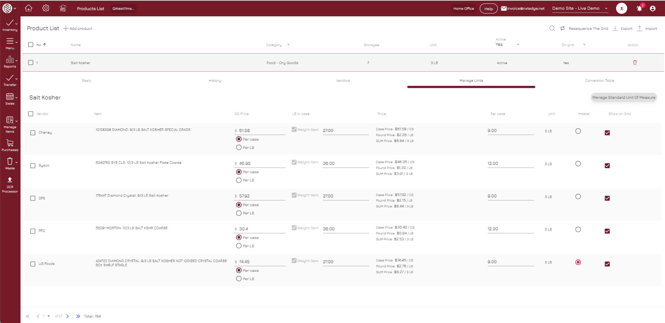665x323 pixels.
Task: Open the On grid filter dropdown
Action: click(x=584, y=44)
